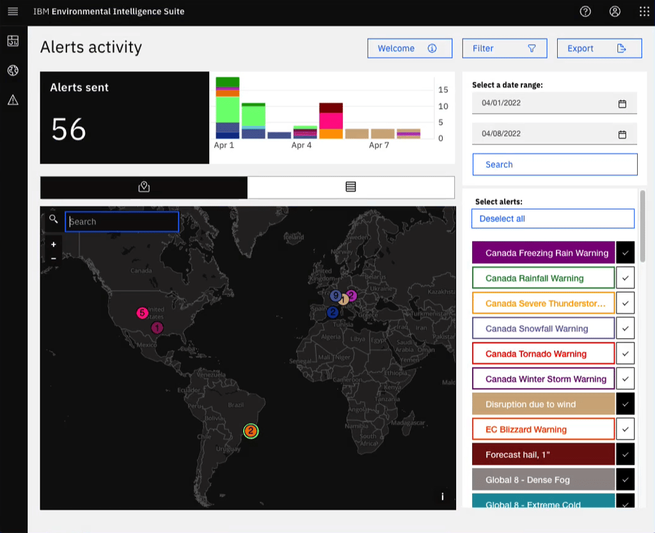655x533 pixels.
Task: Click the 04/01/2022 start date field
Action: click(x=554, y=103)
